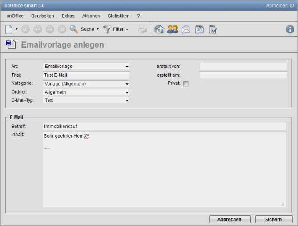This screenshot has height=226, width=298.
Task: Expand the Art dropdown showing Emailvorlage
Action: coord(86,67)
